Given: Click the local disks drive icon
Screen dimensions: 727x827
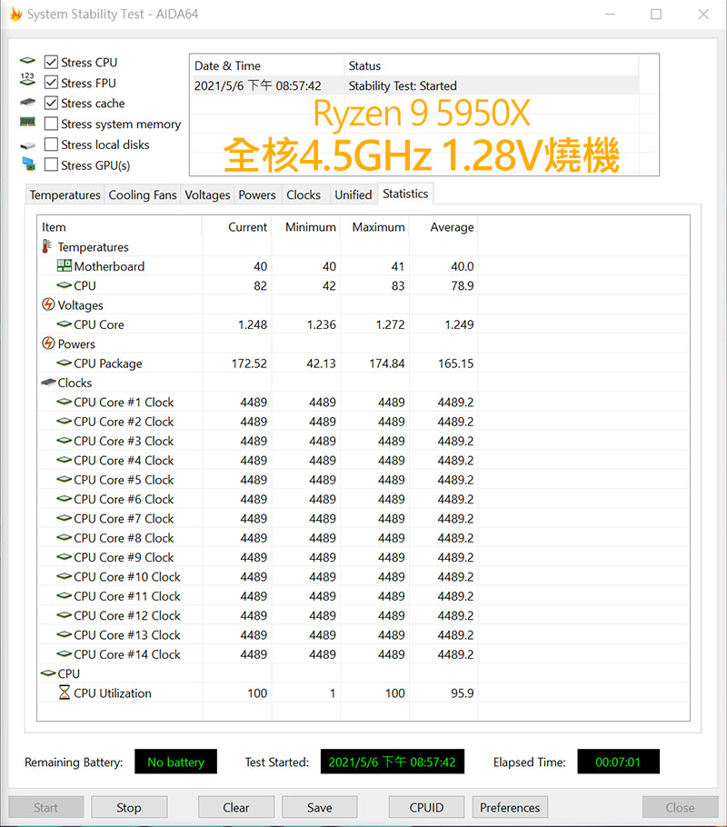Looking at the screenshot, I should (27, 145).
